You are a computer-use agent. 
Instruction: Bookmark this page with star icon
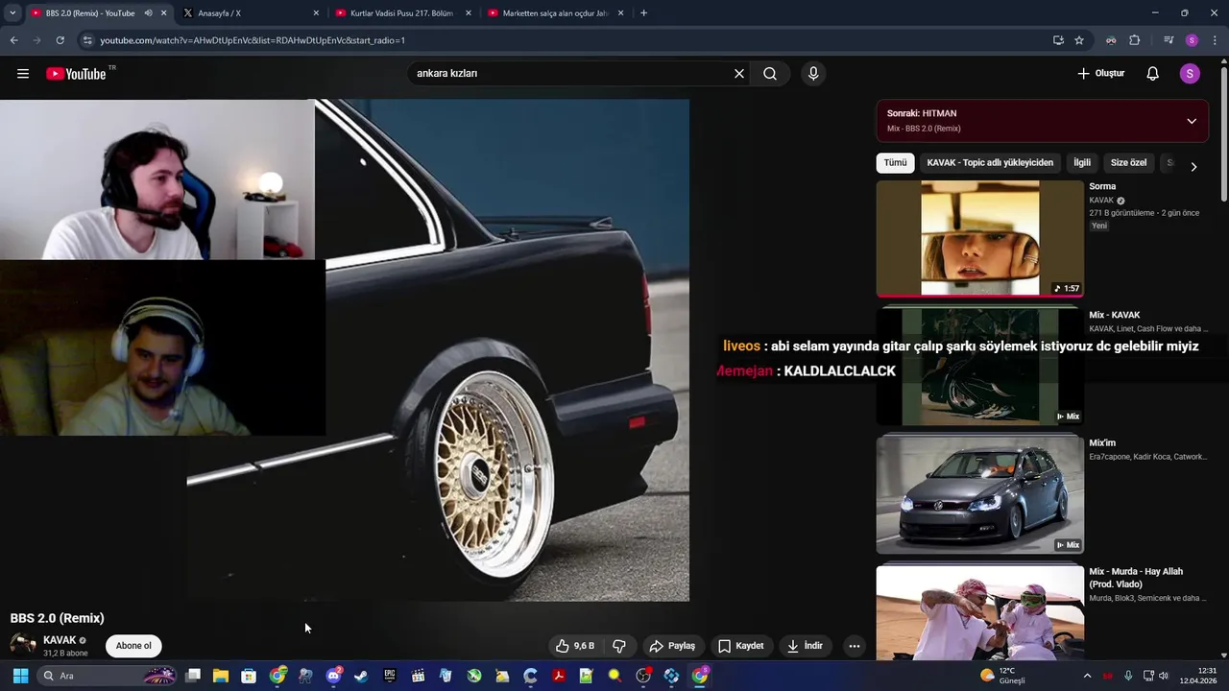[1079, 40]
